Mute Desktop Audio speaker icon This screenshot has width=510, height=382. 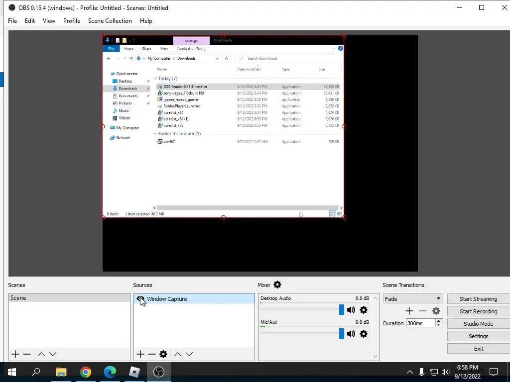tap(351, 310)
